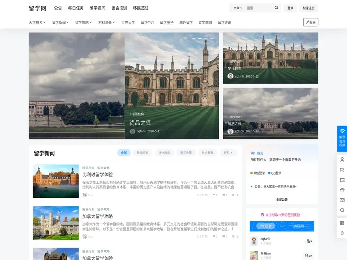Click 星辰wu avatar in sign-in list
This screenshot has width=347, height=260.
pos(254,255)
